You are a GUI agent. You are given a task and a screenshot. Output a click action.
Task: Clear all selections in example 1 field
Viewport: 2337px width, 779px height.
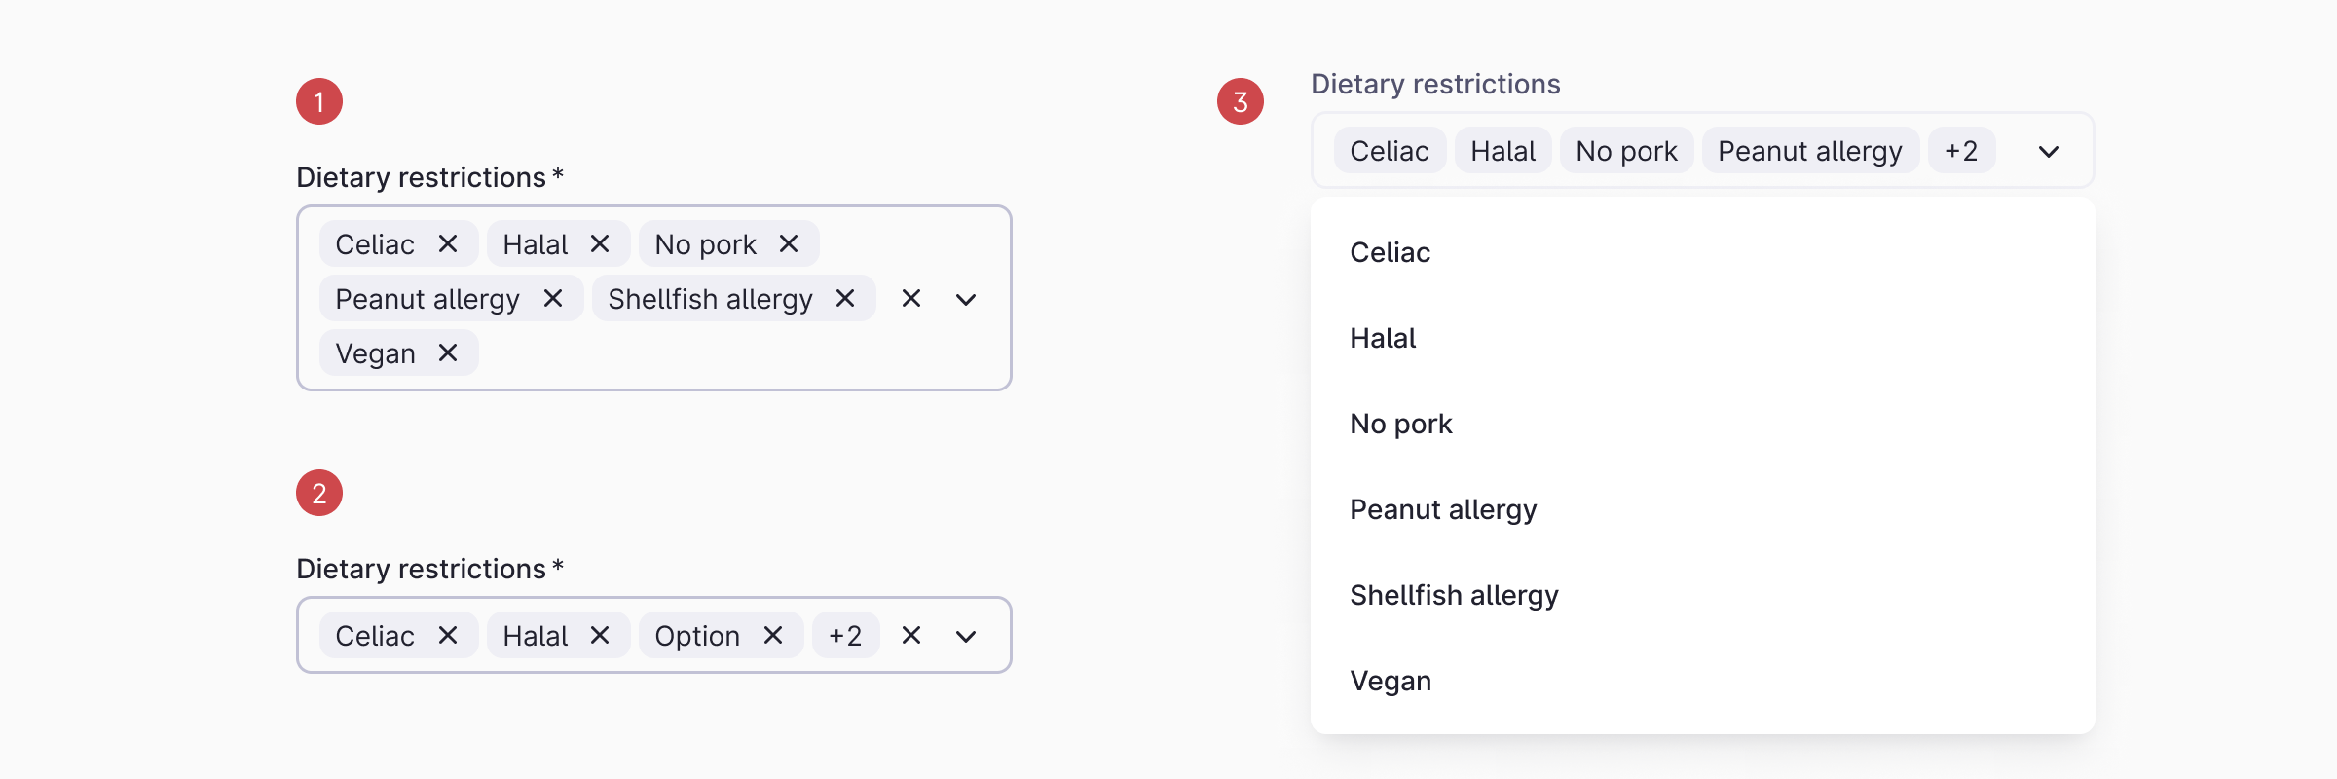(911, 298)
